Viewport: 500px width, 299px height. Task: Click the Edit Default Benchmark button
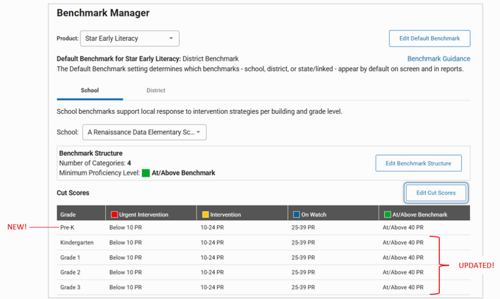pos(429,38)
